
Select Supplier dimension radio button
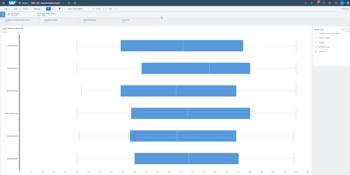[x=316, y=42]
